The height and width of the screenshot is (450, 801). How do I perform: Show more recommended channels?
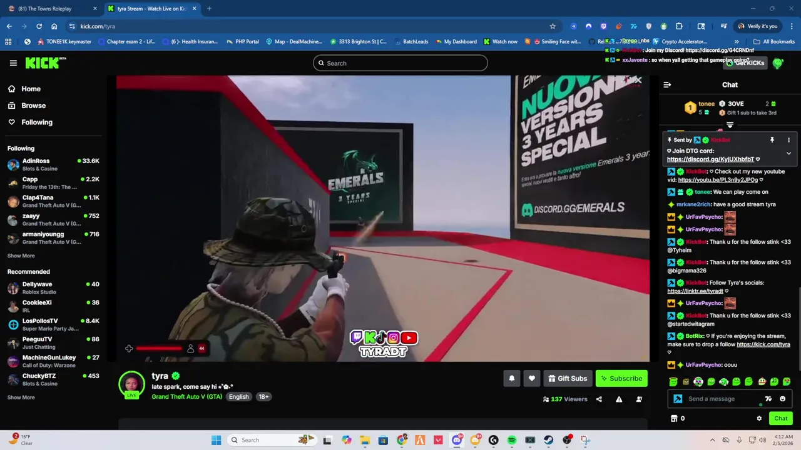click(x=21, y=397)
